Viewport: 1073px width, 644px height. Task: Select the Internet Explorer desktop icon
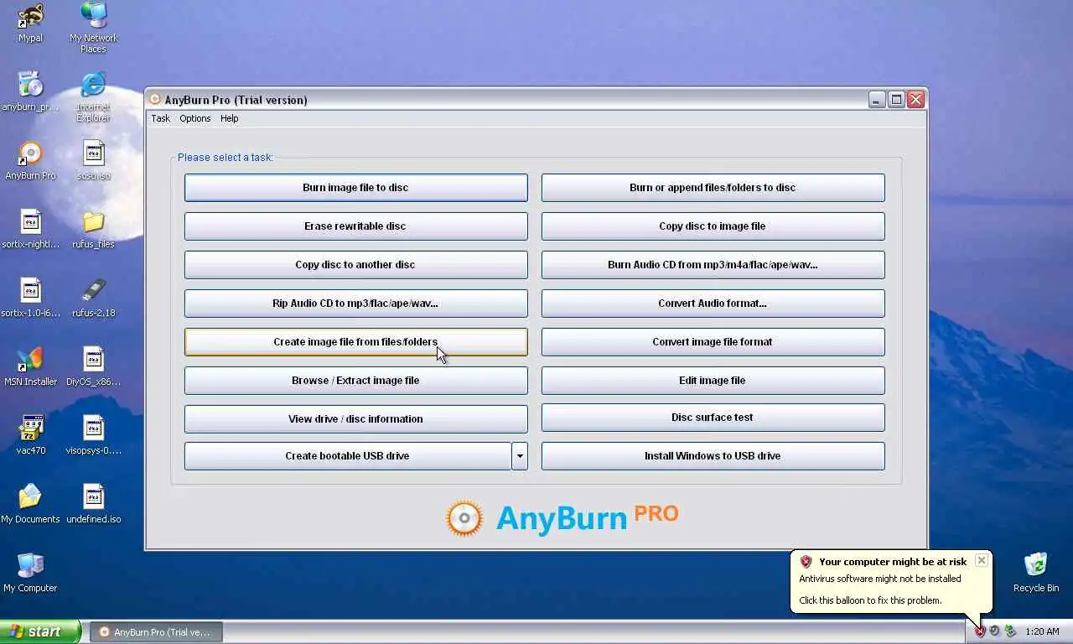click(x=93, y=96)
